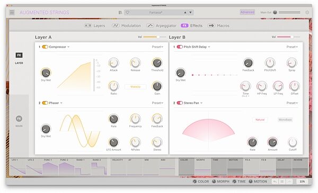Viewport: 318px width, 193px height.
Task: Select FUNC 1 modulation slot
Action: pyautogui.click(x=50, y=167)
